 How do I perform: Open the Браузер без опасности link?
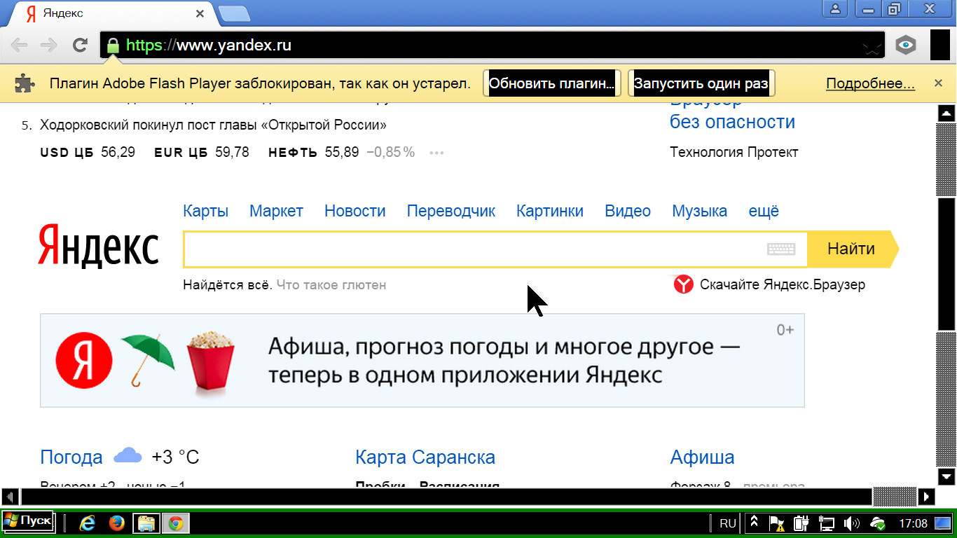[732, 112]
